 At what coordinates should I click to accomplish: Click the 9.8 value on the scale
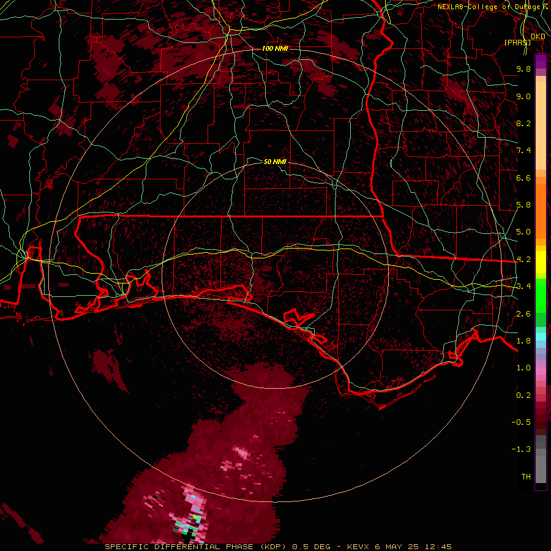click(x=523, y=69)
